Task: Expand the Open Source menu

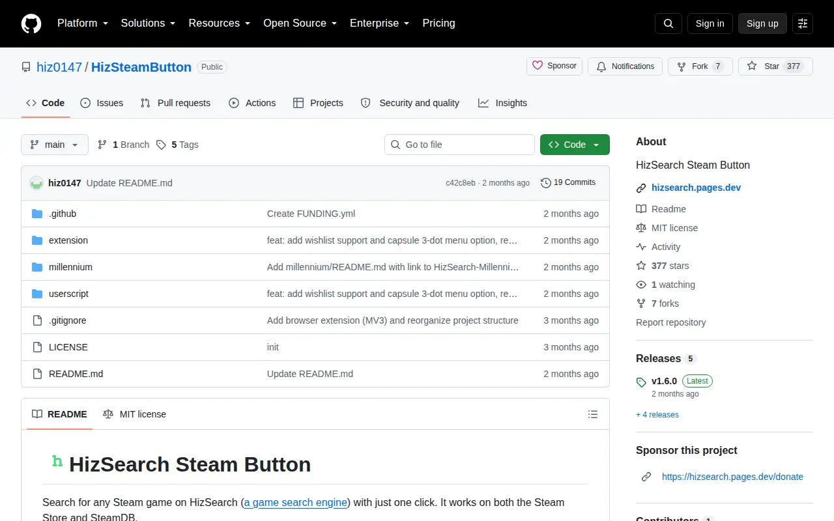Action: tap(300, 23)
